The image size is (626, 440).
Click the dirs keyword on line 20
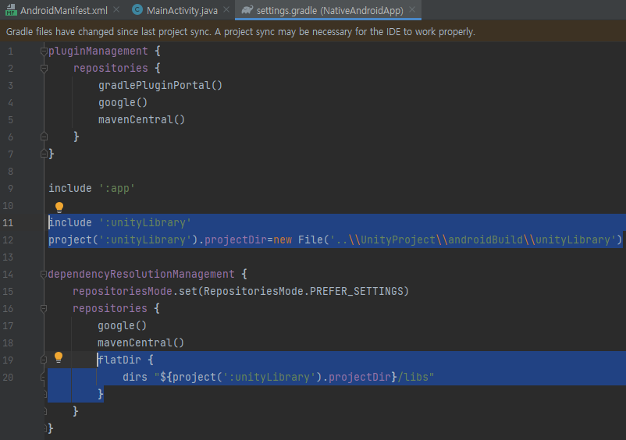pos(135,377)
